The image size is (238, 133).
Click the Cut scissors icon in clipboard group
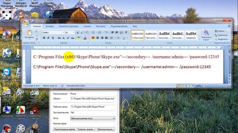point(36,31)
